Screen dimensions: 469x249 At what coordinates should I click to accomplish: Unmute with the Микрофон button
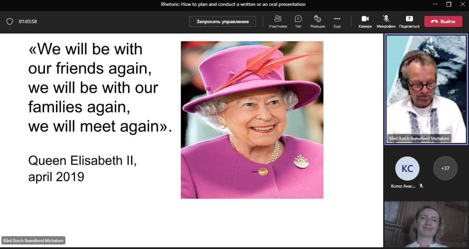click(x=386, y=21)
